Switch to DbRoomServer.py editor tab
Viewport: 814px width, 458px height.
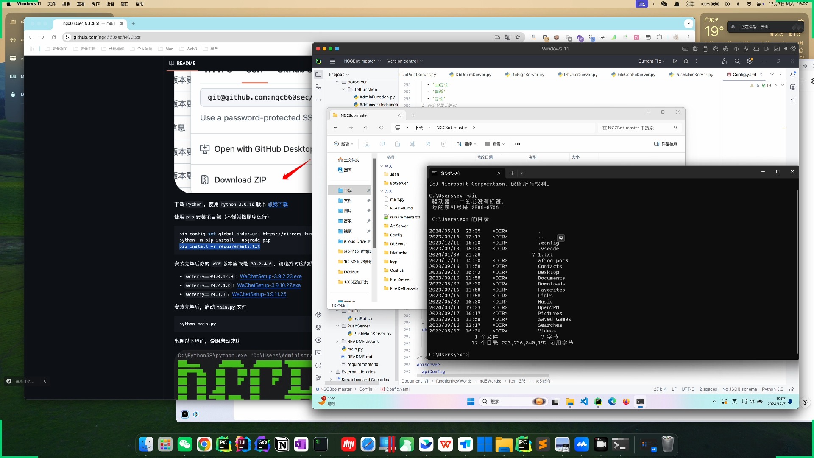(470, 75)
